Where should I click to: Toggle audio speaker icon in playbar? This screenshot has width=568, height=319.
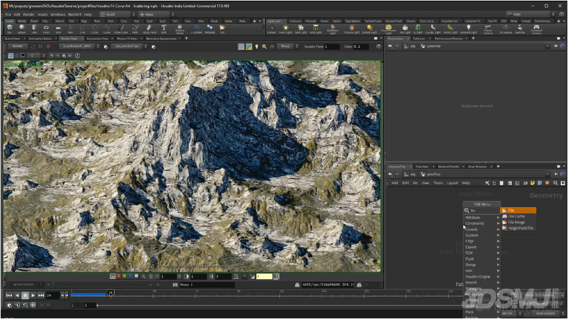[17, 305]
